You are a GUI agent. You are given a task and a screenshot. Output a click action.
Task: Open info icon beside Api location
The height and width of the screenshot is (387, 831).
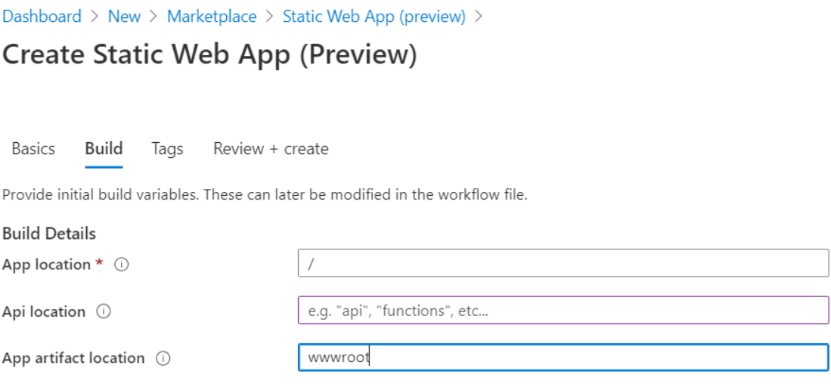coord(104,311)
